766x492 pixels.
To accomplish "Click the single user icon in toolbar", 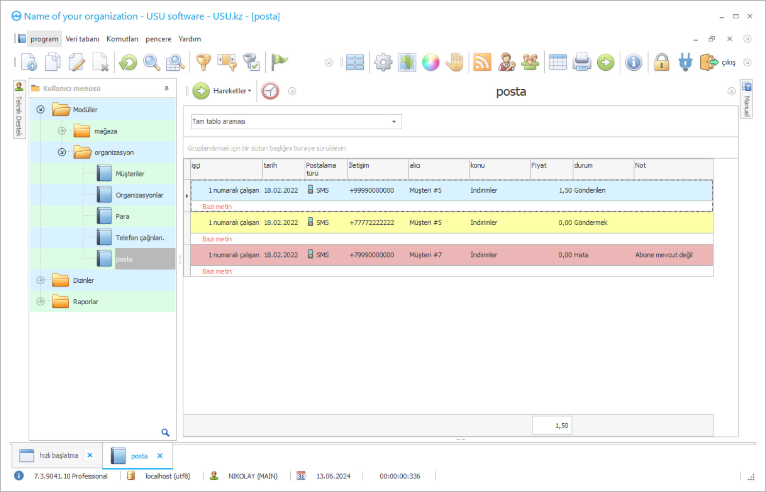I will tap(507, 62).
